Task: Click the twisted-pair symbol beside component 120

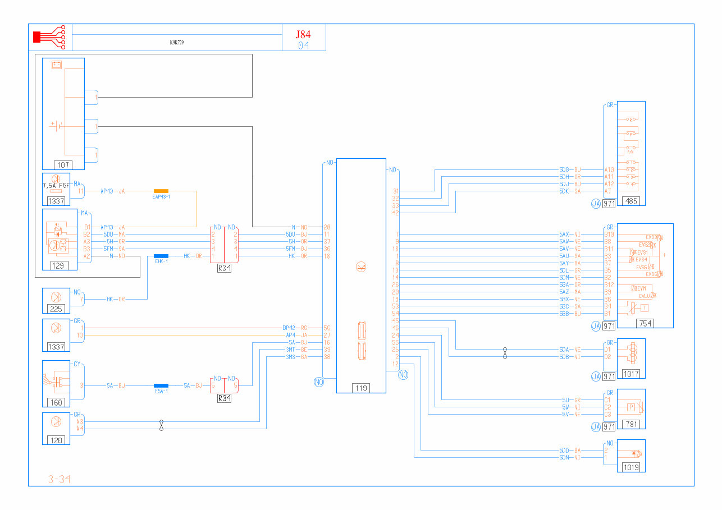Action: (x=162, y=425)
